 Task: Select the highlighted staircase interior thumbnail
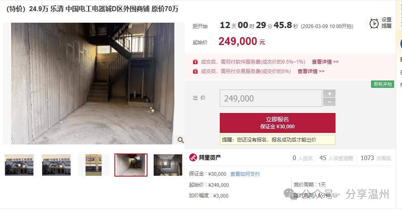[131, 165]
